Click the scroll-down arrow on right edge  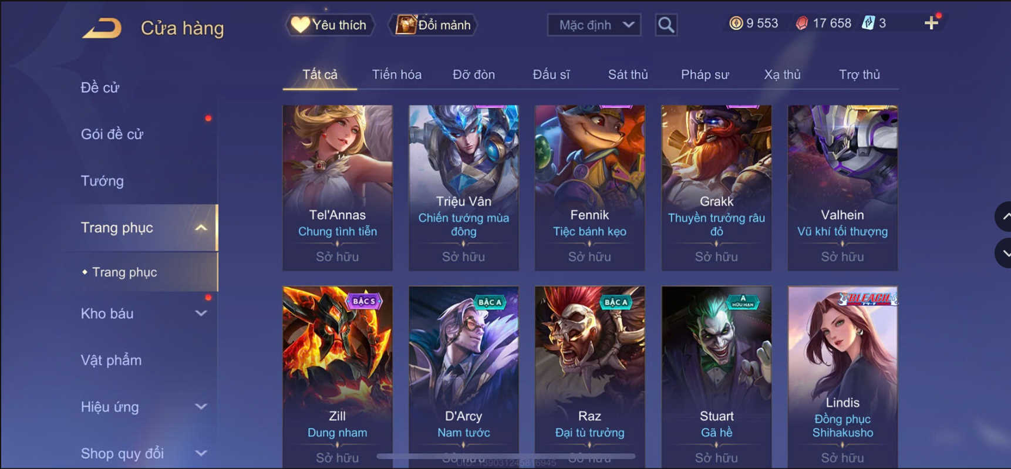click(x=1004, y=253)
